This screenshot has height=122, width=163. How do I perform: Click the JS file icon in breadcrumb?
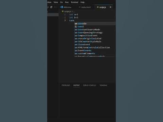coord(62,12)
